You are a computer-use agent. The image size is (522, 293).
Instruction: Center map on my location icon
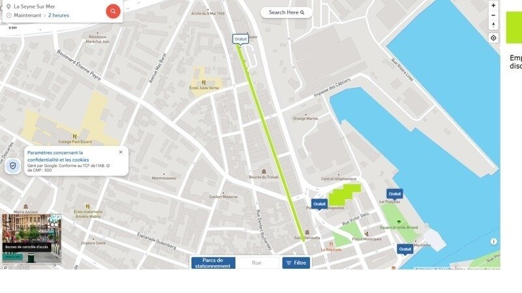pyautogui.click(x=493, y=38)
